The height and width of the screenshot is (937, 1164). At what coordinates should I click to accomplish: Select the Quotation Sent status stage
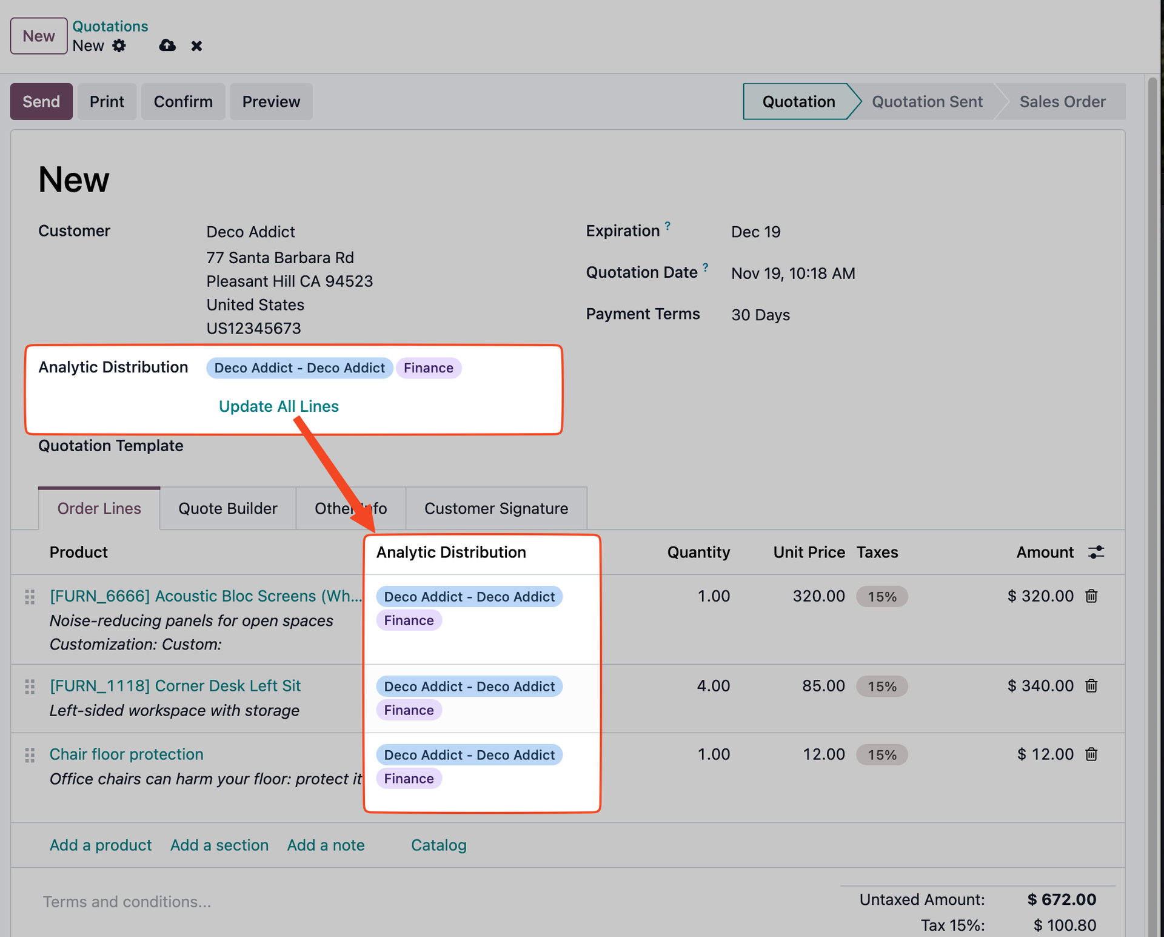[927, 101]
